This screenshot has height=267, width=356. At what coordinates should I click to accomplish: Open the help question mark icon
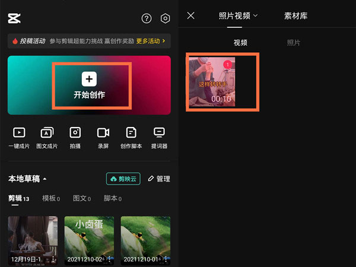[147, 18]
